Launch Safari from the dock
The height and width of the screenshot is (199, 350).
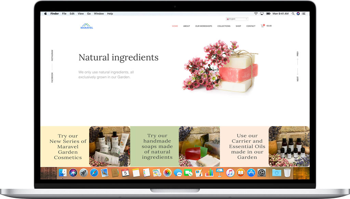click(94, 173)
